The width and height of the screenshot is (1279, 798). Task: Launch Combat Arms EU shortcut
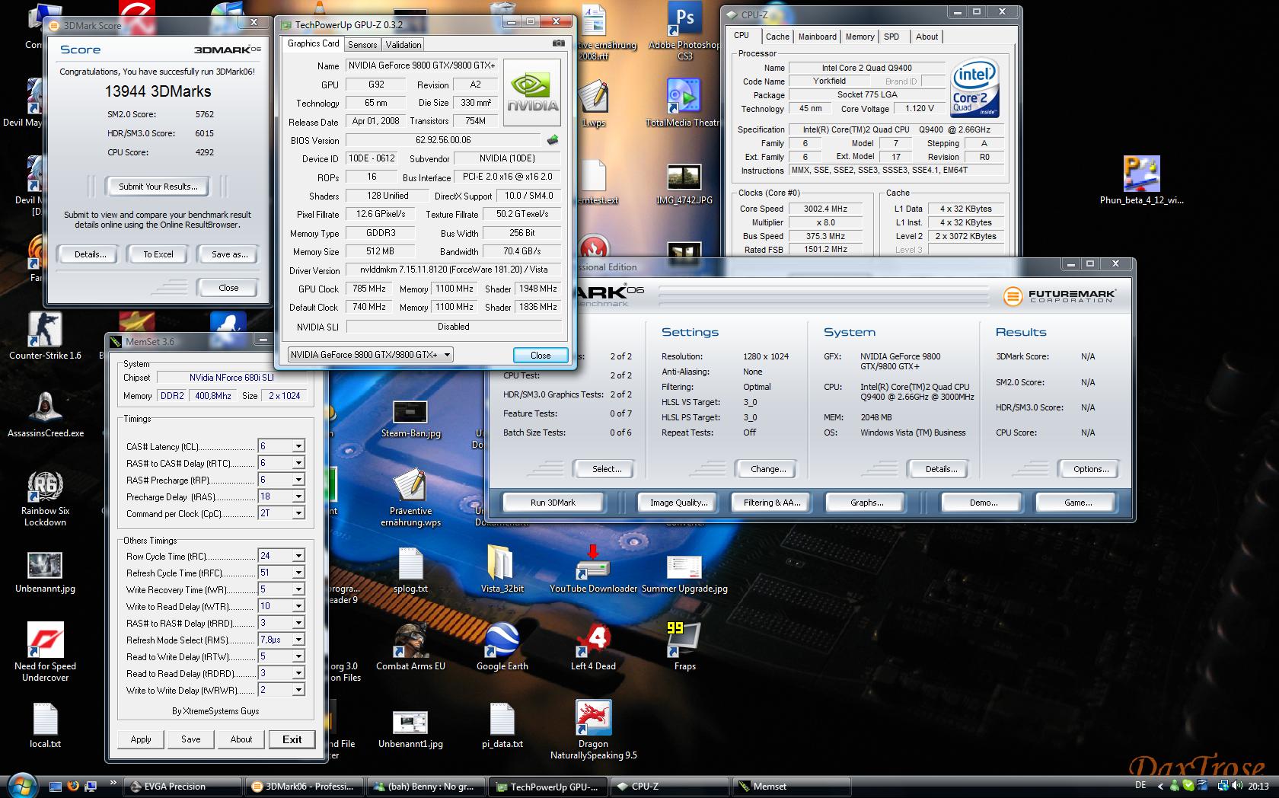(x=410, y=647)
